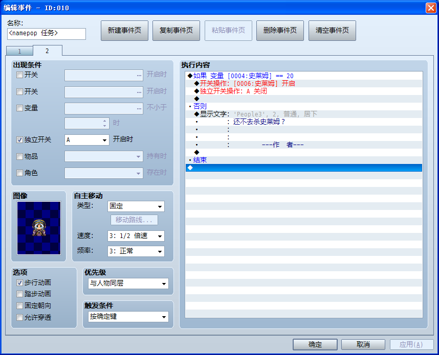Edit the 名称 input field
Viewport: 439px width, 355px height.
click(x=47, y=34)
